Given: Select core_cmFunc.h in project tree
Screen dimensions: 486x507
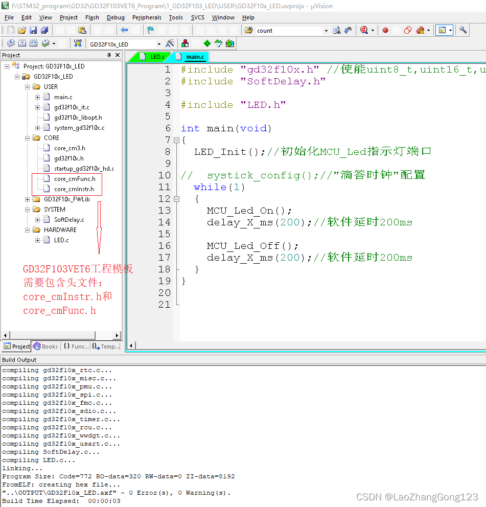Looking at the screenshot, I should (75, 179).
